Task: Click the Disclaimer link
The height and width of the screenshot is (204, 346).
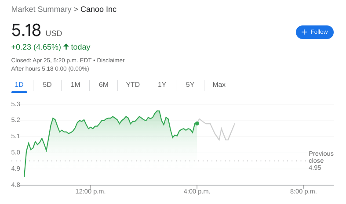Action: coord(111,60)
